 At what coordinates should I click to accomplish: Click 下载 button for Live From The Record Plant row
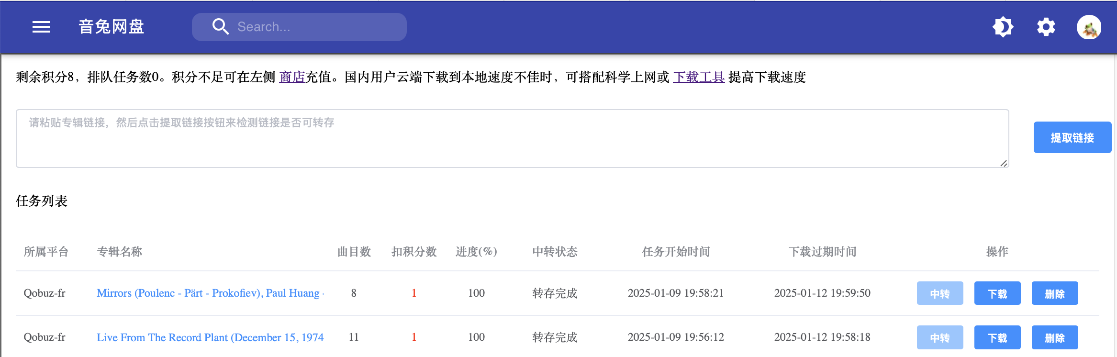[x=997, y=337]
